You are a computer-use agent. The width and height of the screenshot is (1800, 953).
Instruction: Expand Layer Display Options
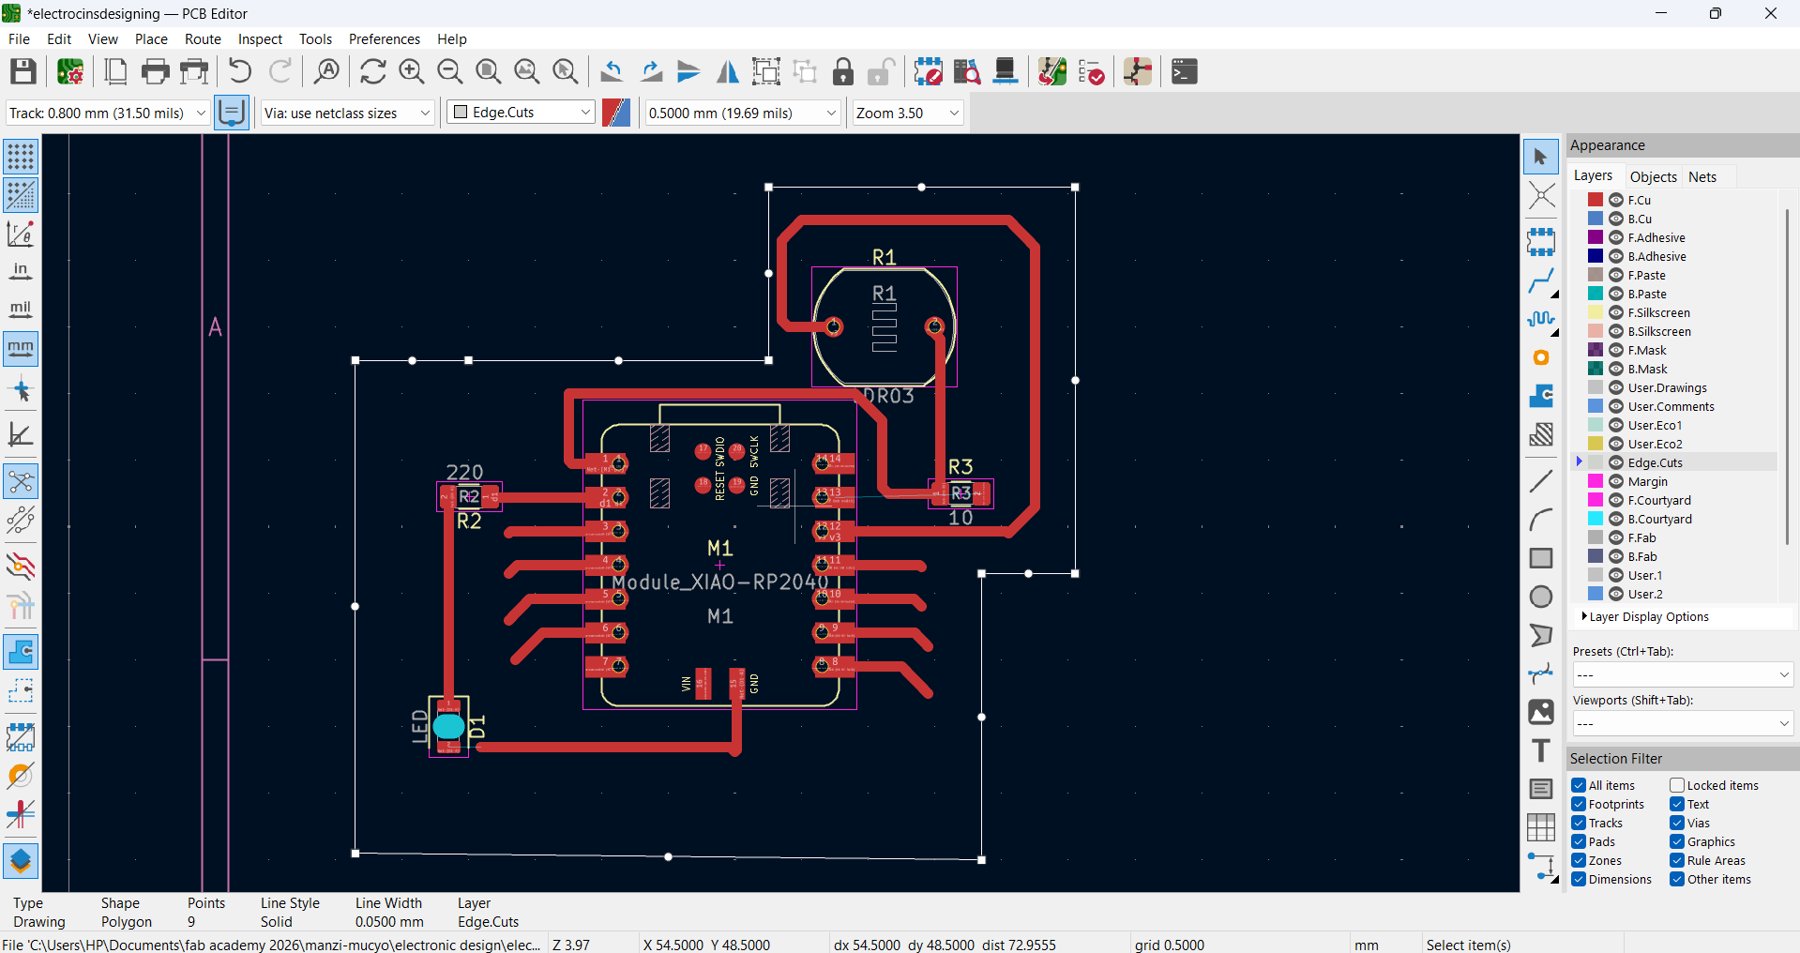pyautogui.click(x=1648, y=616)
